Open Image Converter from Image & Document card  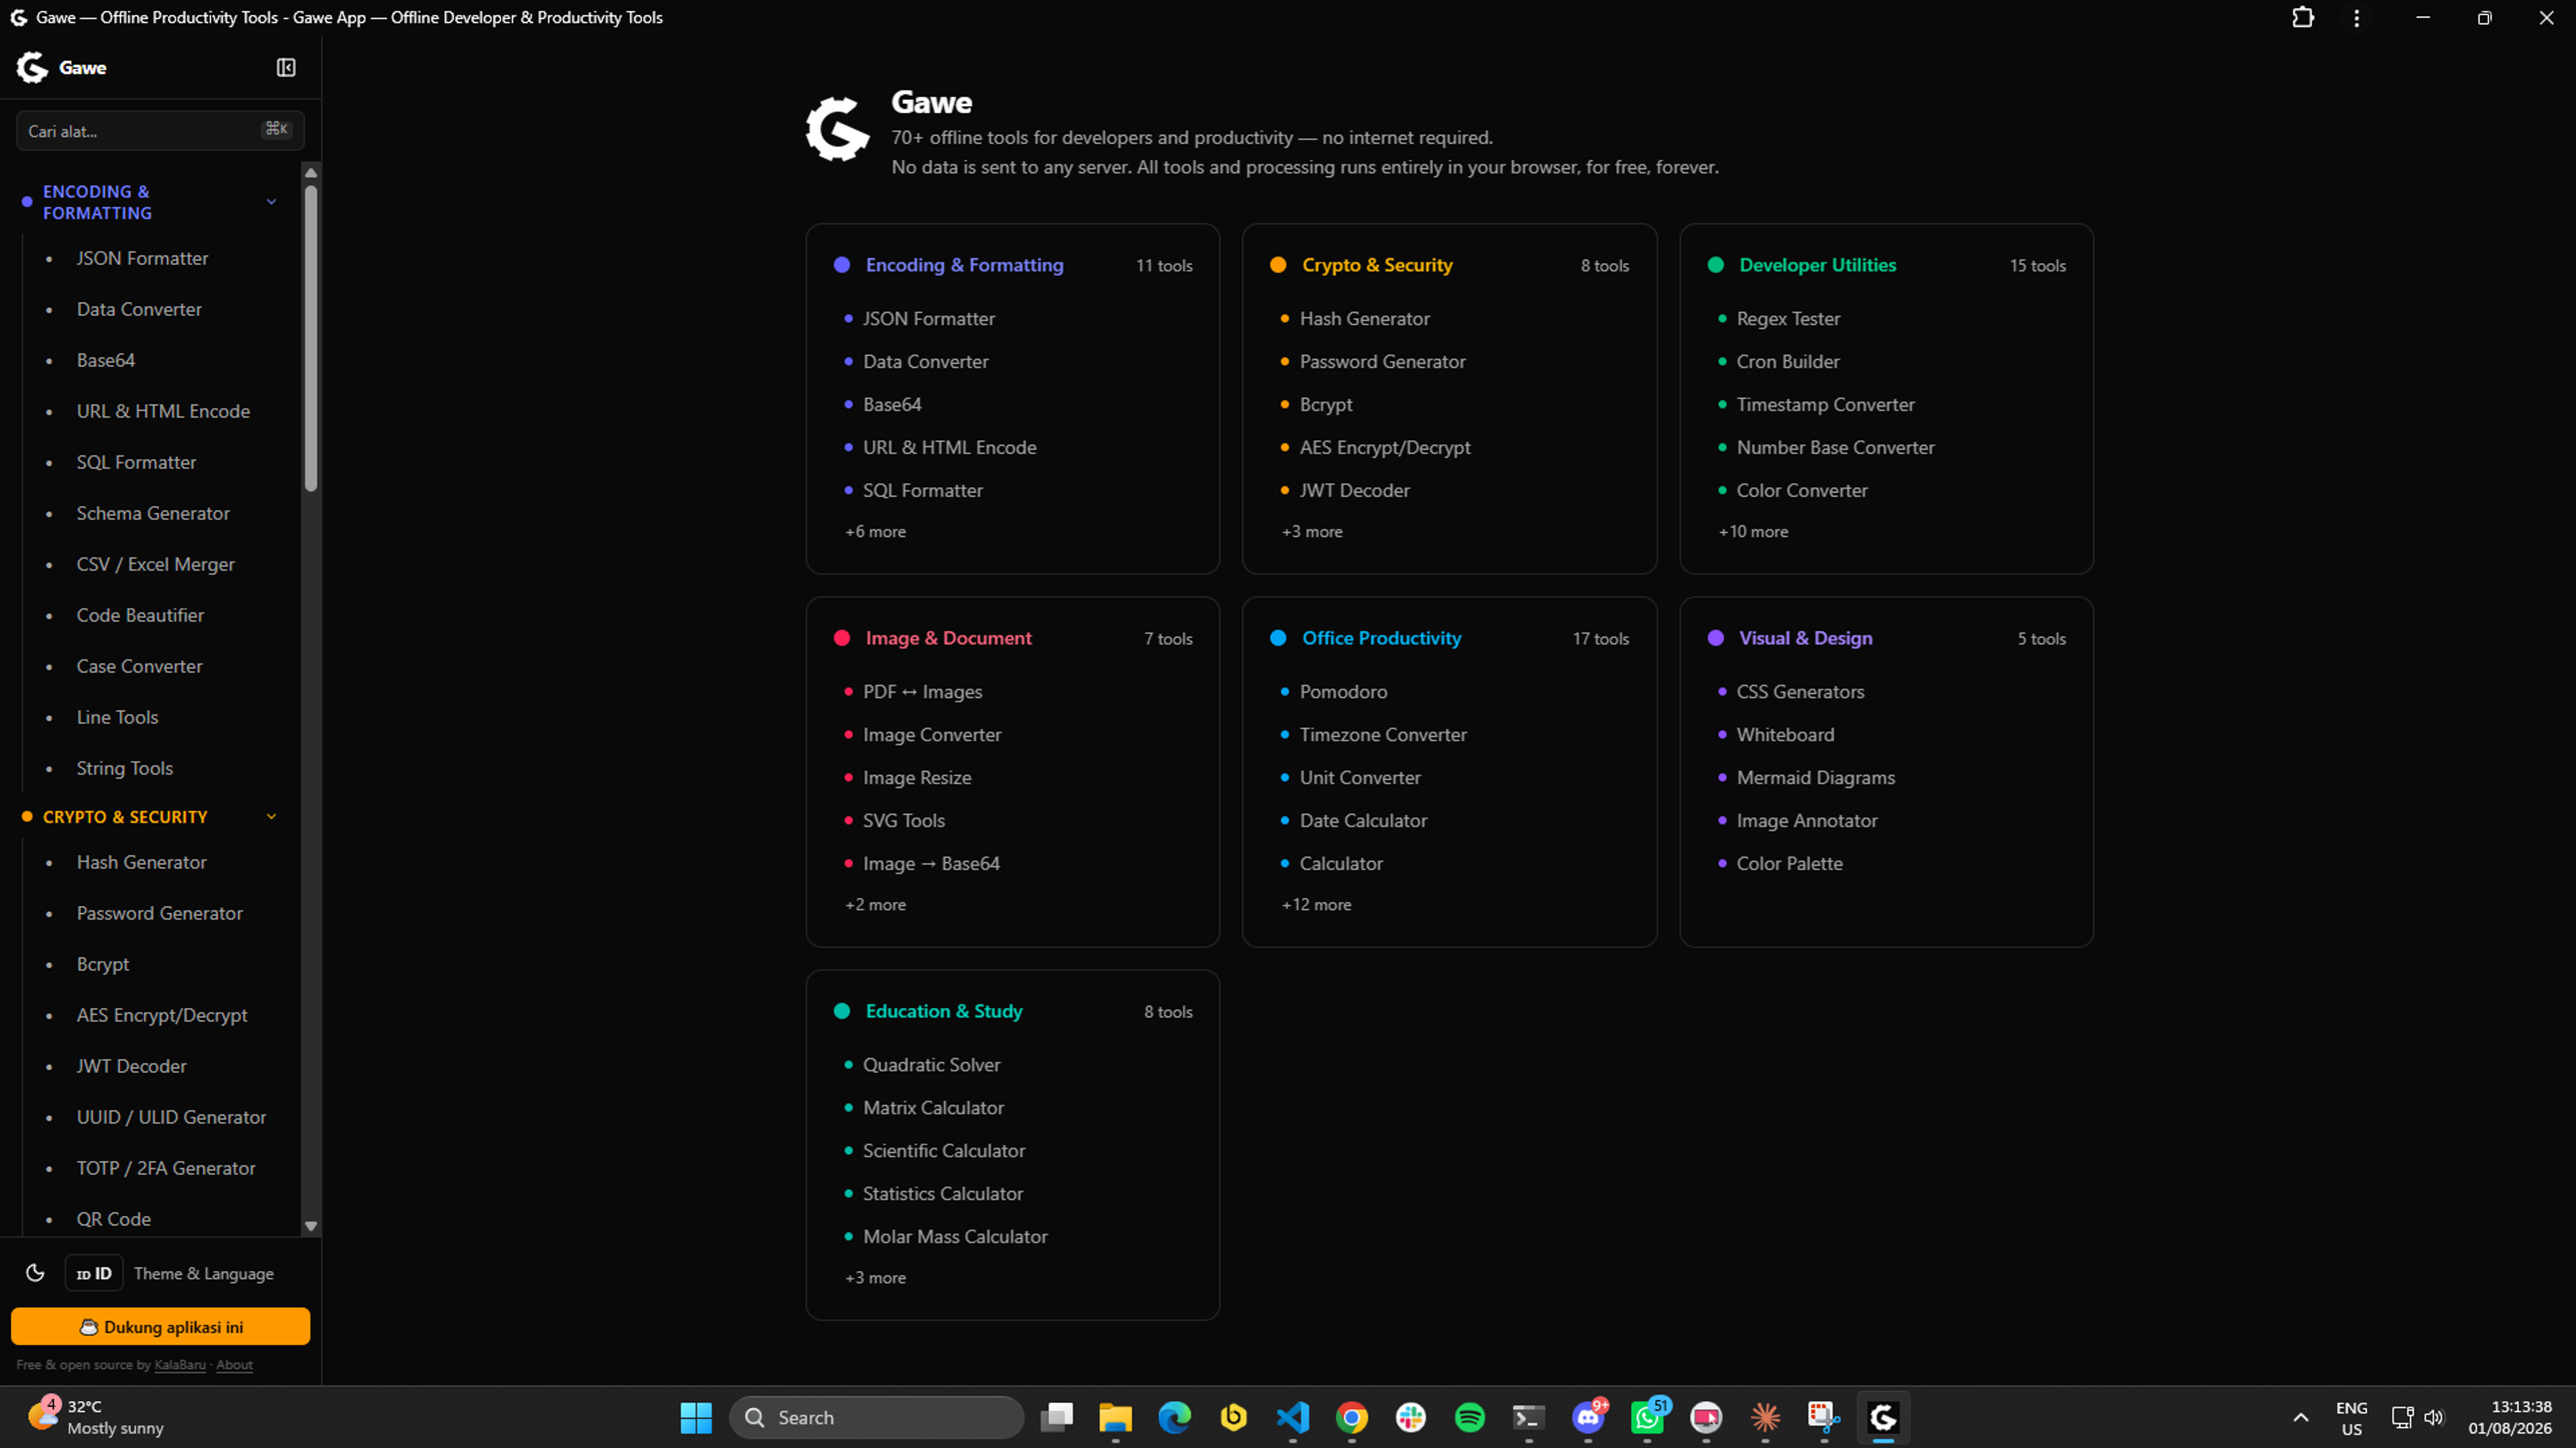coord(931,735)
